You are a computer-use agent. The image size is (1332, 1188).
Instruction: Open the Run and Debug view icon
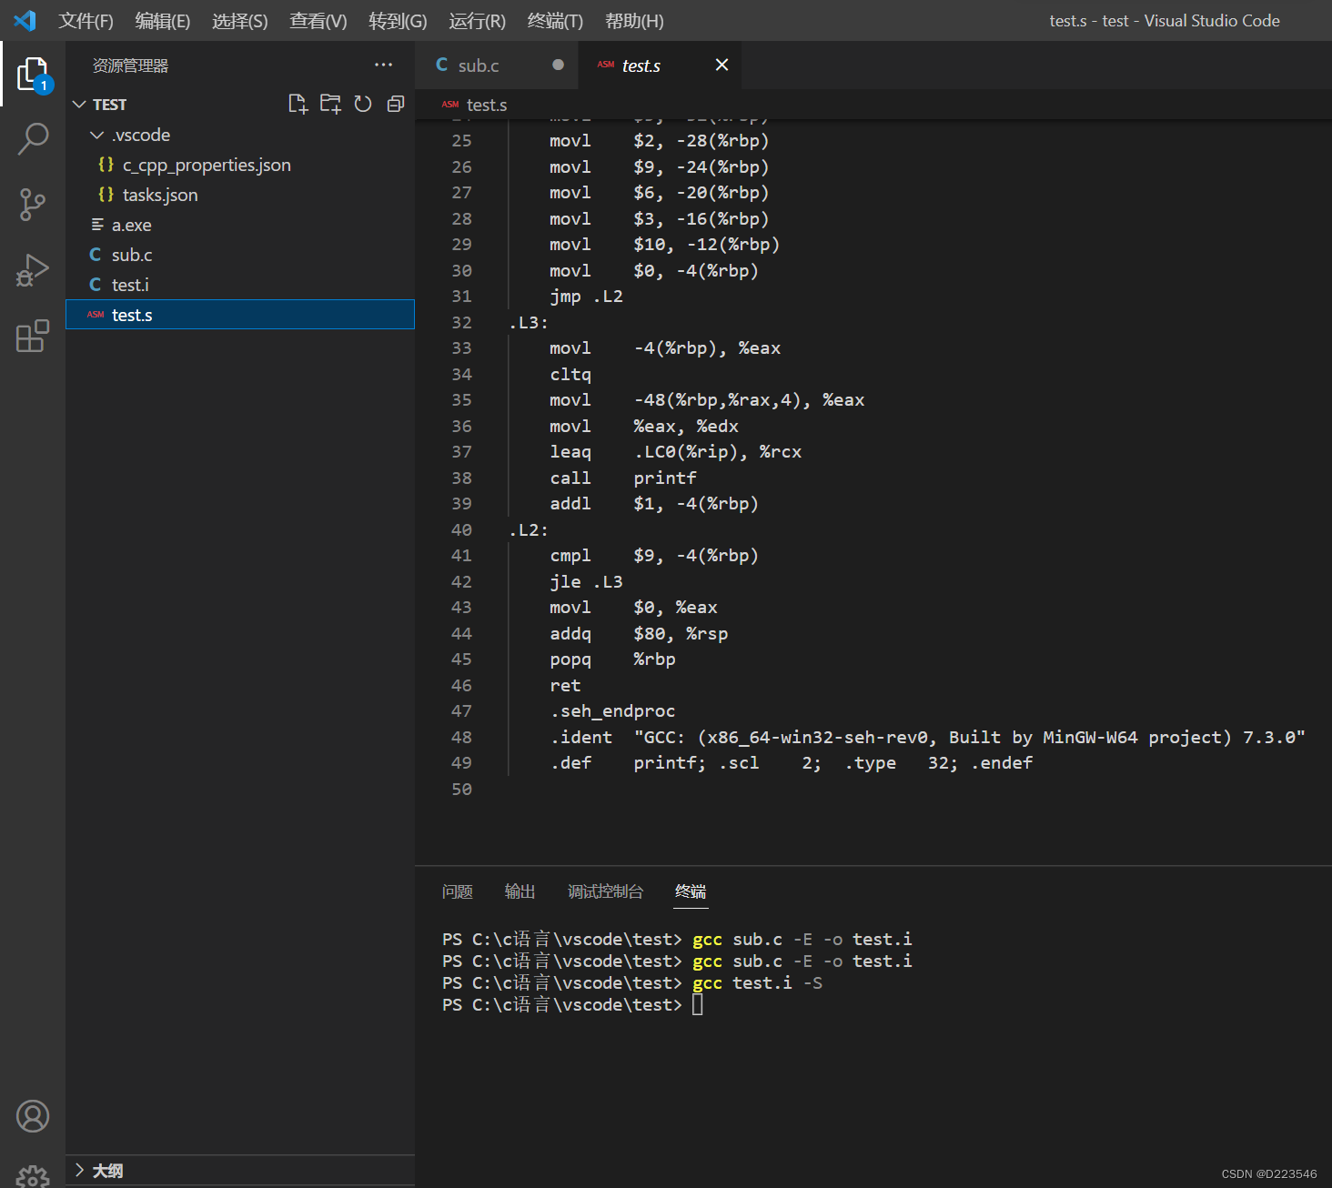click(x=33, y=270)
